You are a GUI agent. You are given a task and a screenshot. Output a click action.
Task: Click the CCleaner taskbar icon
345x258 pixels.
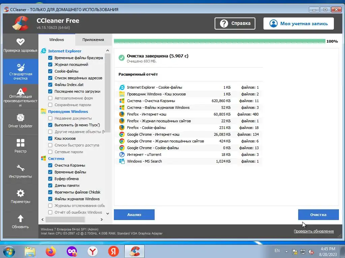pyautogui.click(x=134, y=251)
